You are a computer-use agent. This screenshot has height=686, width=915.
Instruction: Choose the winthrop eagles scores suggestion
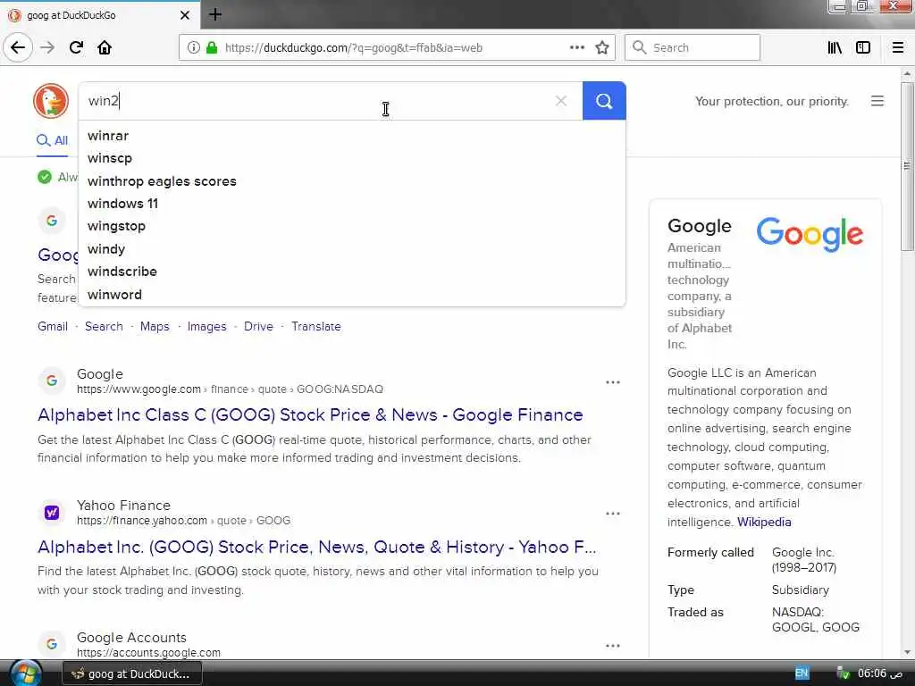click(x=352, y=180)
